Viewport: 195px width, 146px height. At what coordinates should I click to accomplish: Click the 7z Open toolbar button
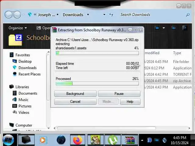point(43,28)
